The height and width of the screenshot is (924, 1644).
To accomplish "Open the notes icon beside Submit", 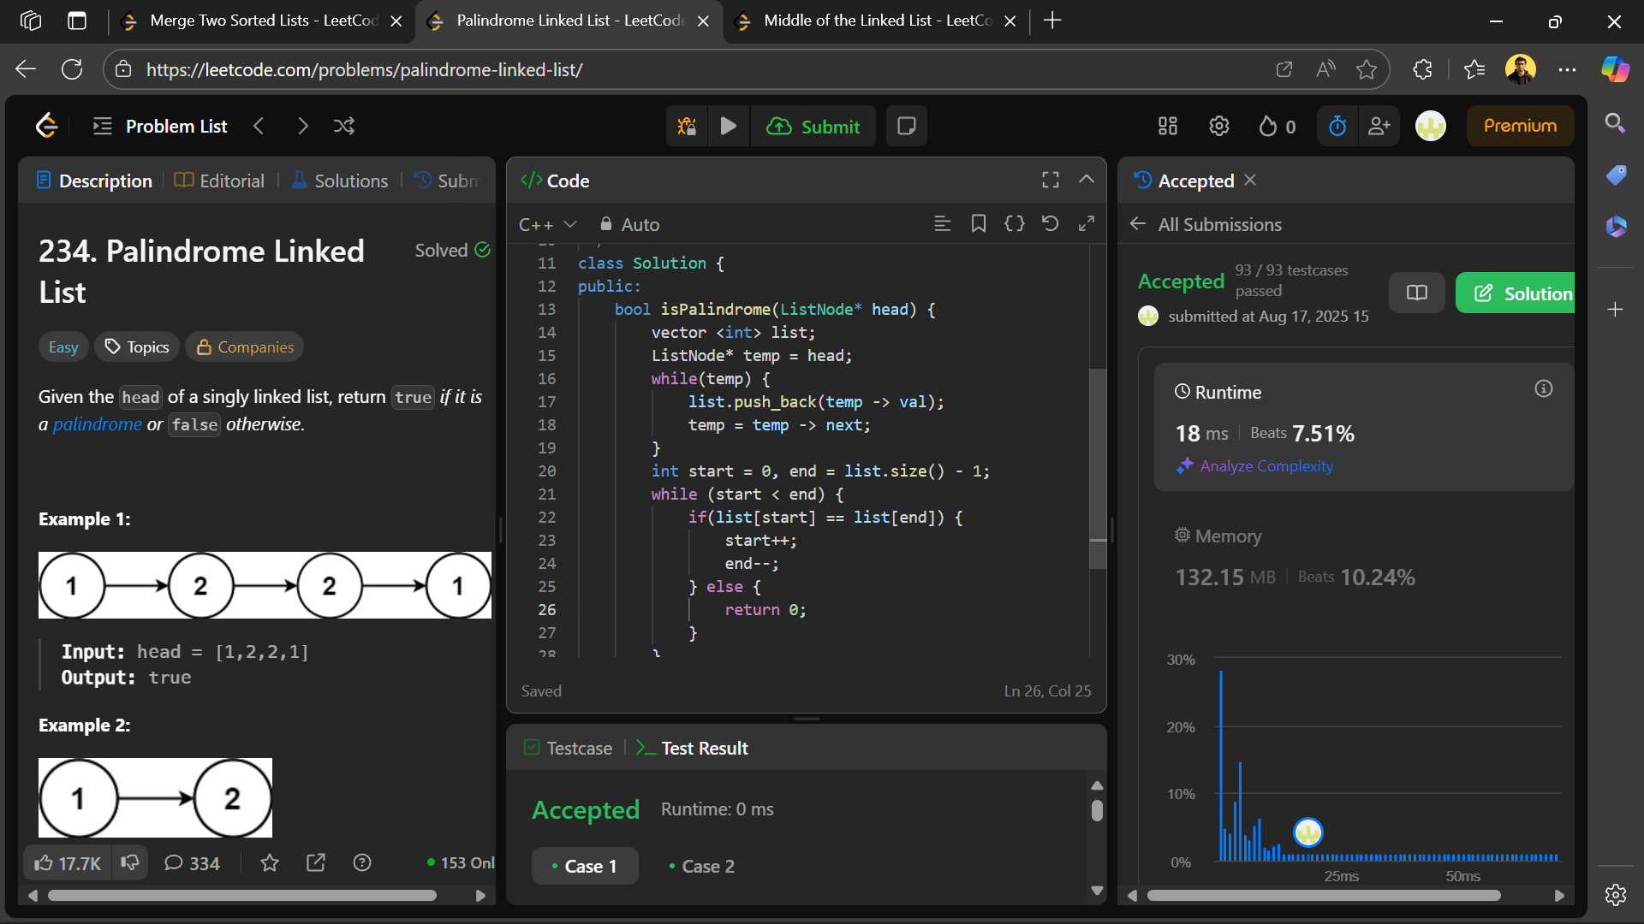I will pos(906,127).
